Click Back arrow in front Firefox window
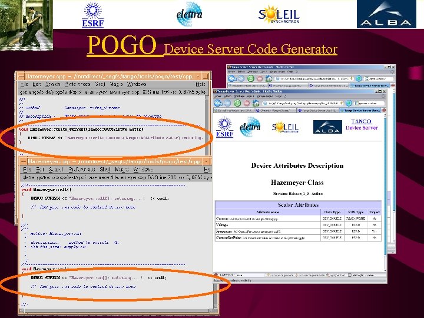The width and height of the screenshot is (424, 318). (218, 103)
